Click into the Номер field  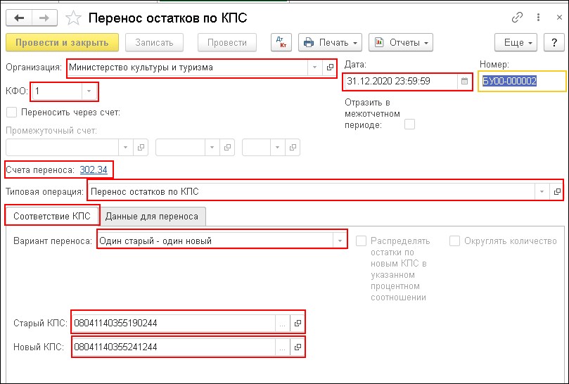[523, 81]
